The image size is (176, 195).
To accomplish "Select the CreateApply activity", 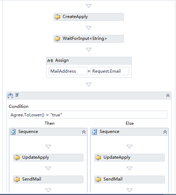I will pyautogui.click(x=89, y=17).
